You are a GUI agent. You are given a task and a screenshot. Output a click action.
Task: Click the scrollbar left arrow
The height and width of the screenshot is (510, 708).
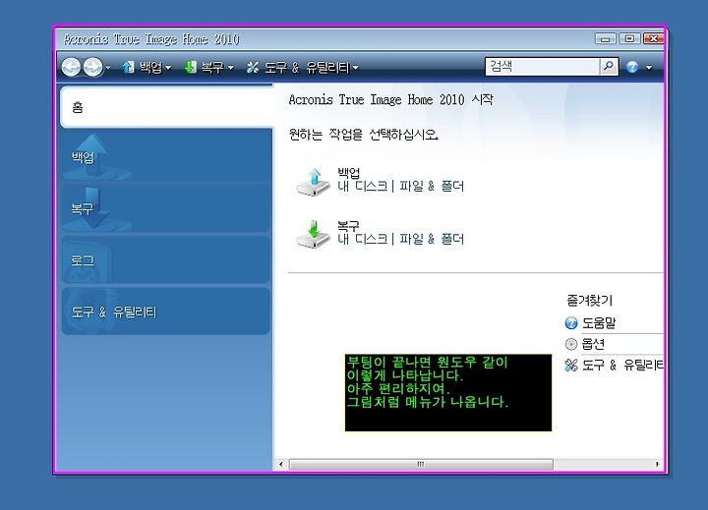[x=281, y=464]
